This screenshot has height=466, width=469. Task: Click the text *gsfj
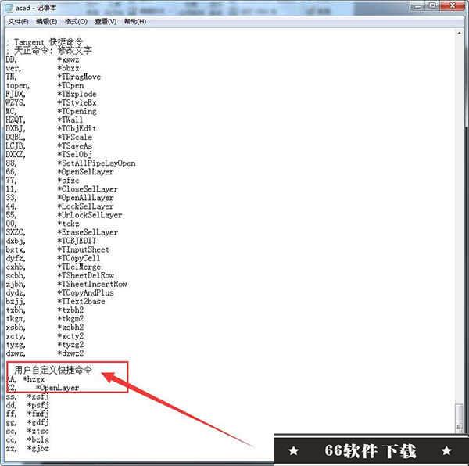tap(38, 396)
